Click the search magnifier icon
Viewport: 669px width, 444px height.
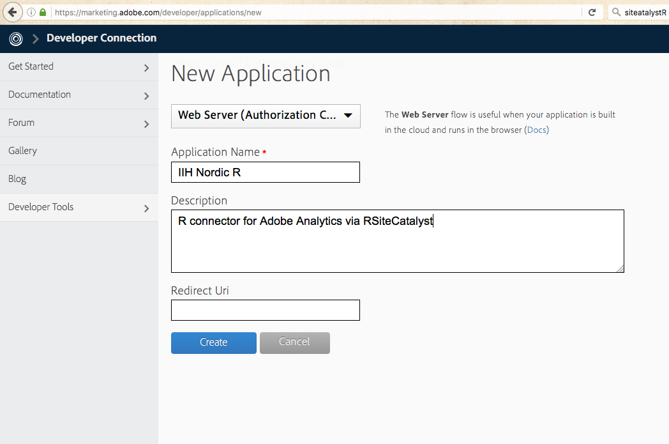coord(615,12)
